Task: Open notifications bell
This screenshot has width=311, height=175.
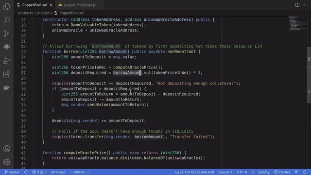Action: [305, 172]
